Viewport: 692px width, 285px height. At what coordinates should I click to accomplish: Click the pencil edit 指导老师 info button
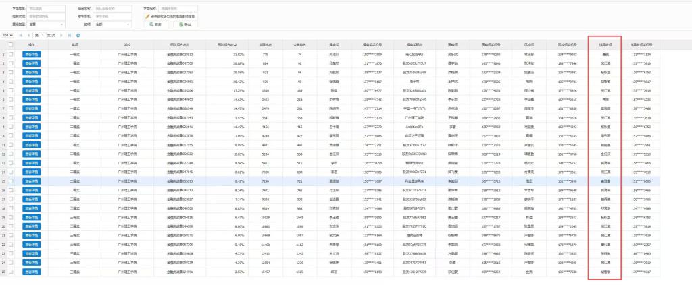[x=172, y=16]
